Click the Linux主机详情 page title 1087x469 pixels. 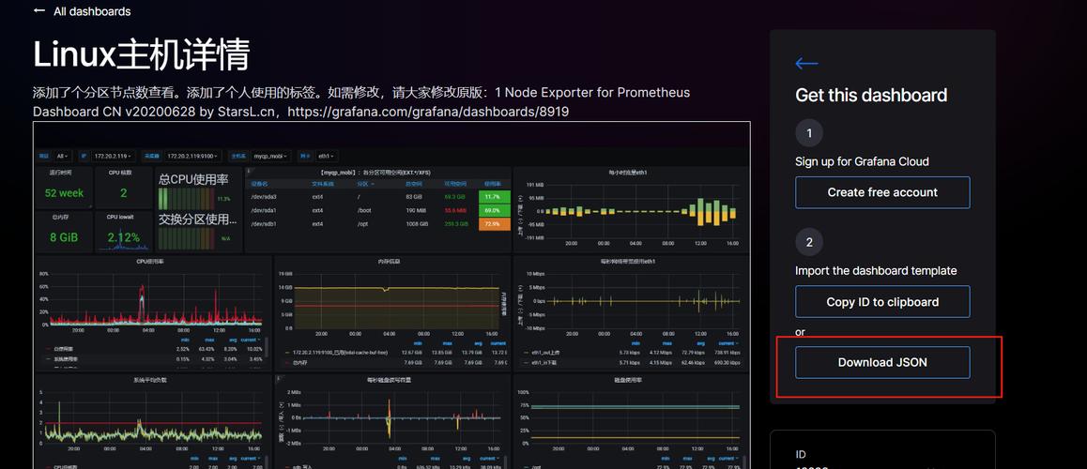[142, 54]
